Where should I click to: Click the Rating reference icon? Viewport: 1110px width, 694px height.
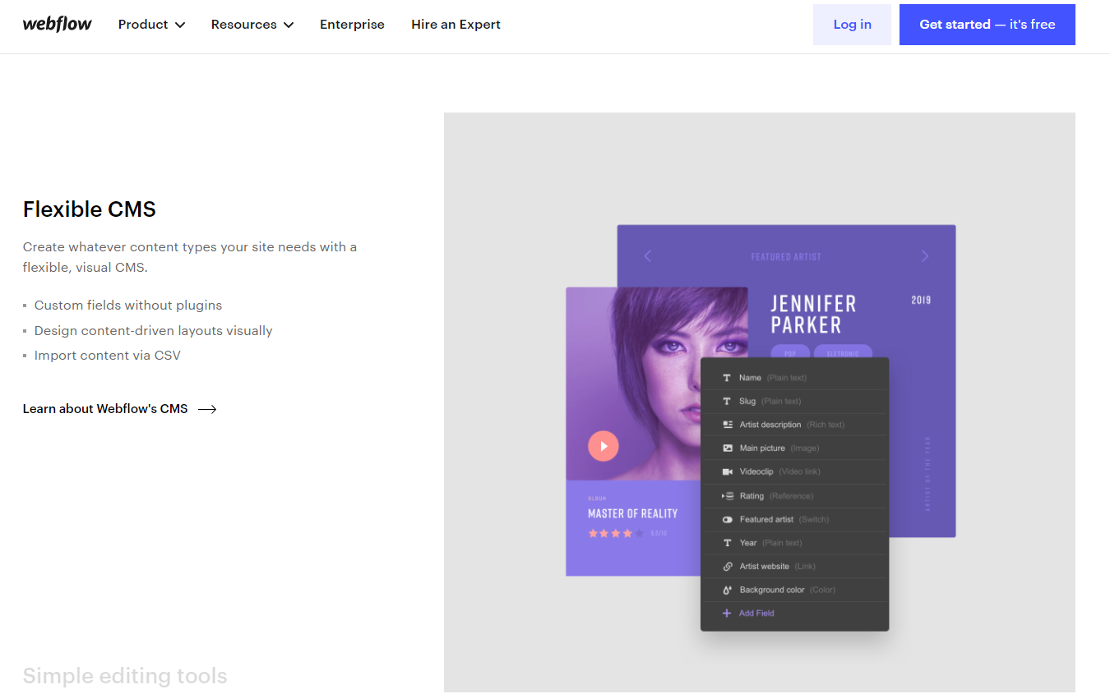728,496
